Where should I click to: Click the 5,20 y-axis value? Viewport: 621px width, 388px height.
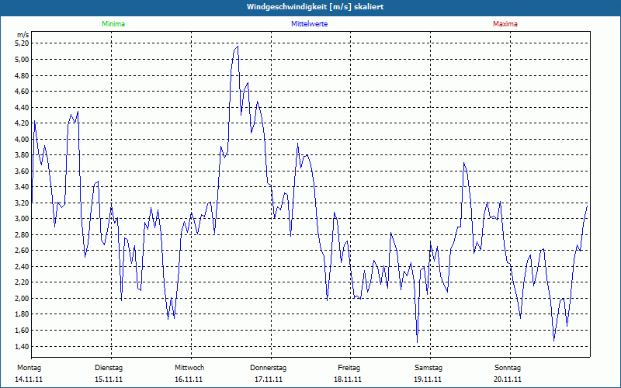(22, 43)
